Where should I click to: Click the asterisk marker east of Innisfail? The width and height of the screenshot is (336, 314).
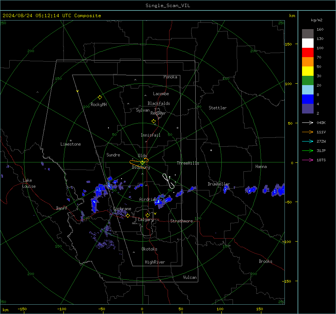click(177, 128)
